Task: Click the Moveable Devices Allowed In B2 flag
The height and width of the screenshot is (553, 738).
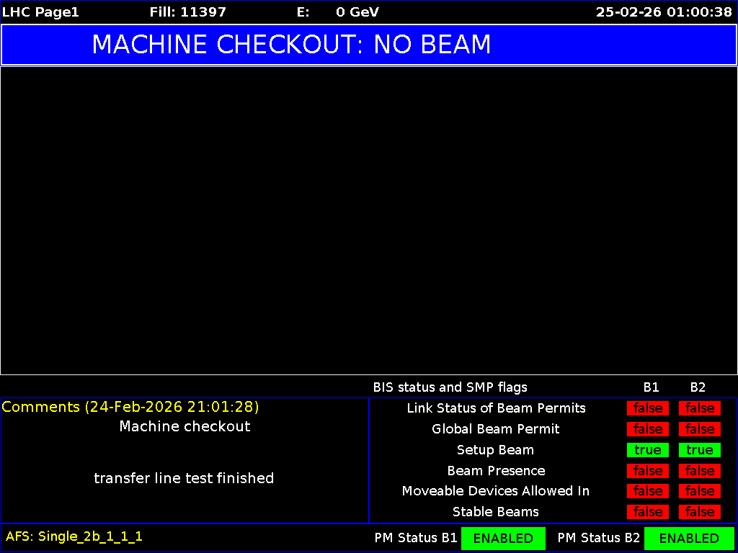Action: pos(699,491)
